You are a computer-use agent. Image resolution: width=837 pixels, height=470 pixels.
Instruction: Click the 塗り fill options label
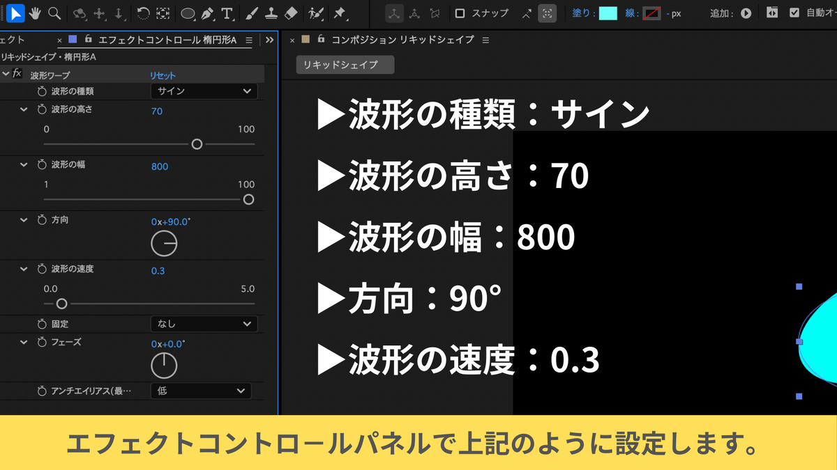(x=583, y=13)
